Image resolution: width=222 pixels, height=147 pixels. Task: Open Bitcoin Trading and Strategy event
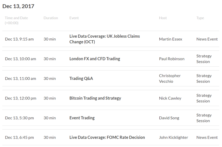[x=95, y=98]
